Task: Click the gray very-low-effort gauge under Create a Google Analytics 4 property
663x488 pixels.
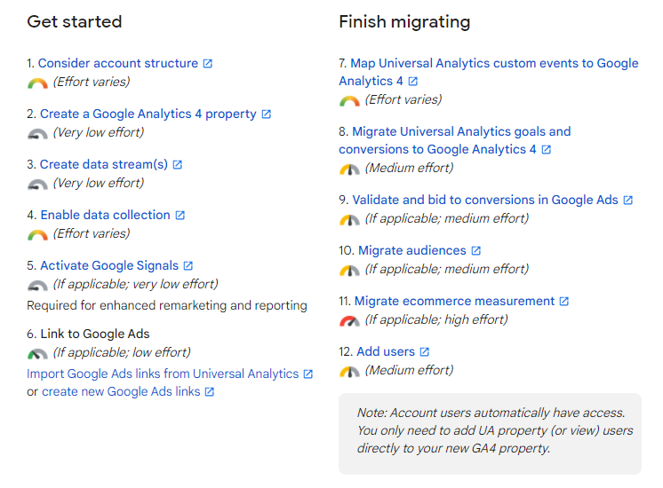Action: click(x=37, y=134)
